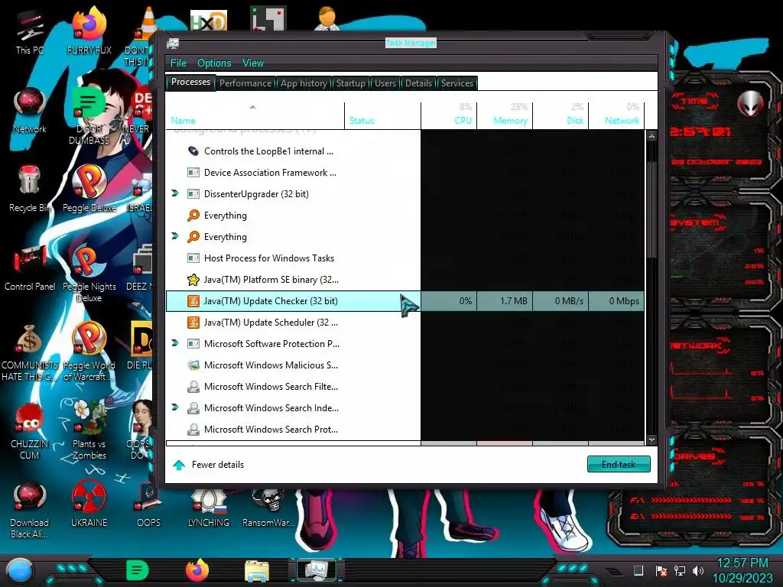Switch to the Performance tab
Screen dimensions: 783x587
tap(245, 83)
